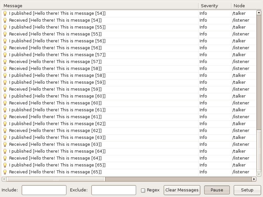Viewport: 263px width, 197px height.
Task: Click the horizontal scrollbar handle
Action: 56,179
